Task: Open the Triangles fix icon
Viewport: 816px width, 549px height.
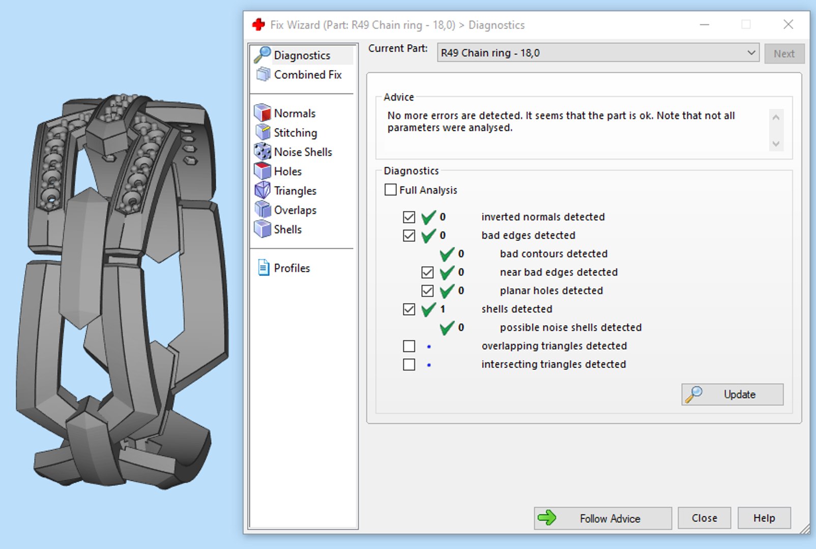Action: coord(263,190)
